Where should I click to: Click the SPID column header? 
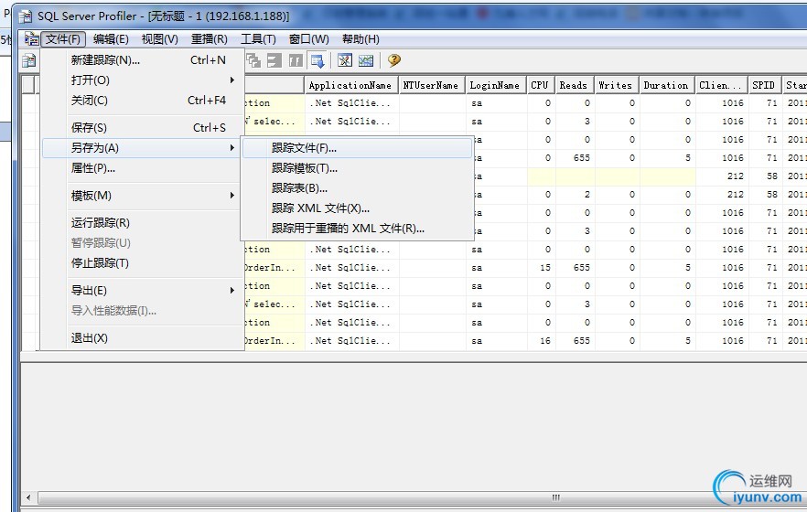click(x=765, y=85)
